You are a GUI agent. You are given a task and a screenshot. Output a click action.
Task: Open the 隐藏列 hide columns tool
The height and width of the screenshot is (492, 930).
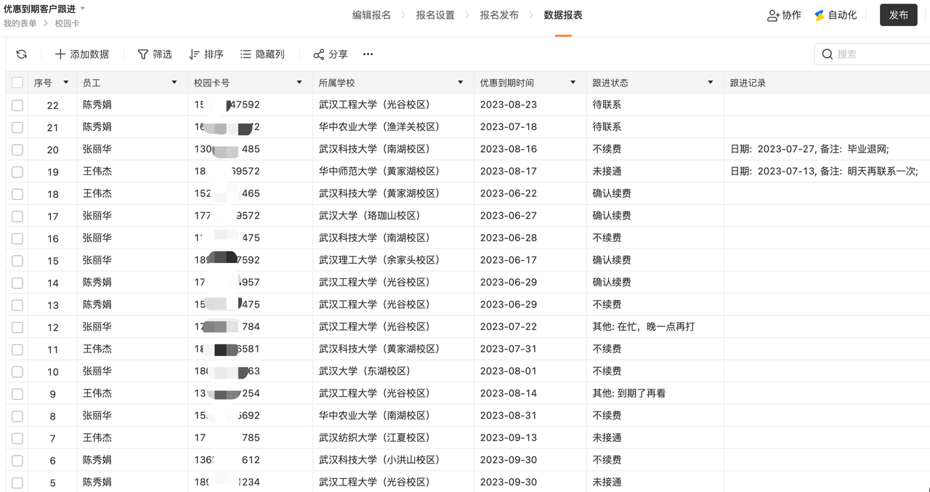(x=262, y=55)
